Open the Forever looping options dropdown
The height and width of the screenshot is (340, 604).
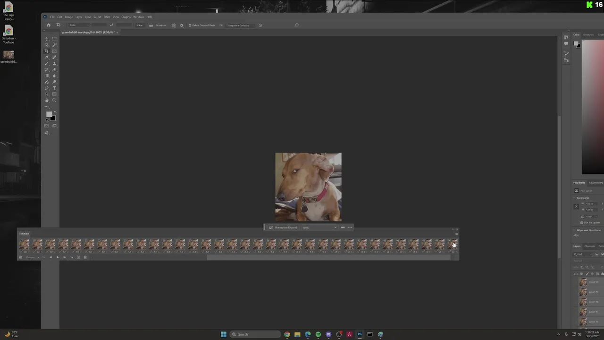click(x=32, y=257)
